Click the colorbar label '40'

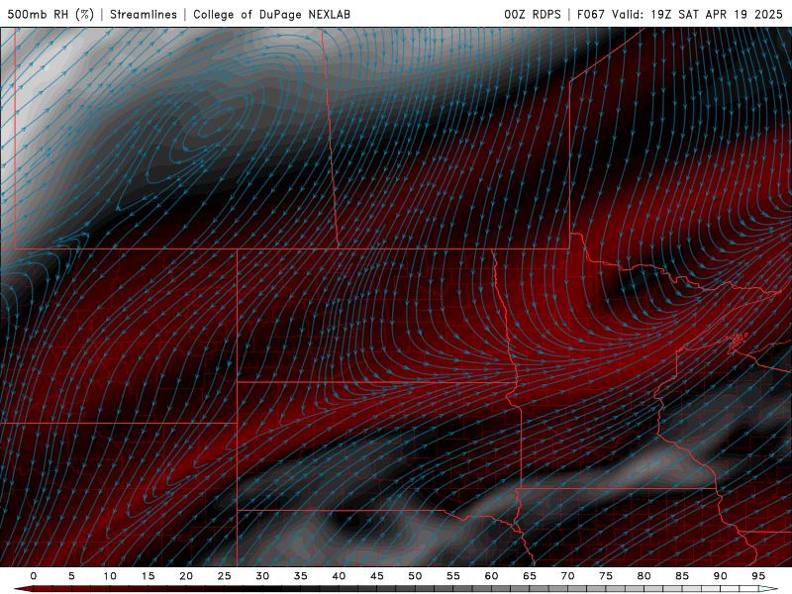[339, 576]
